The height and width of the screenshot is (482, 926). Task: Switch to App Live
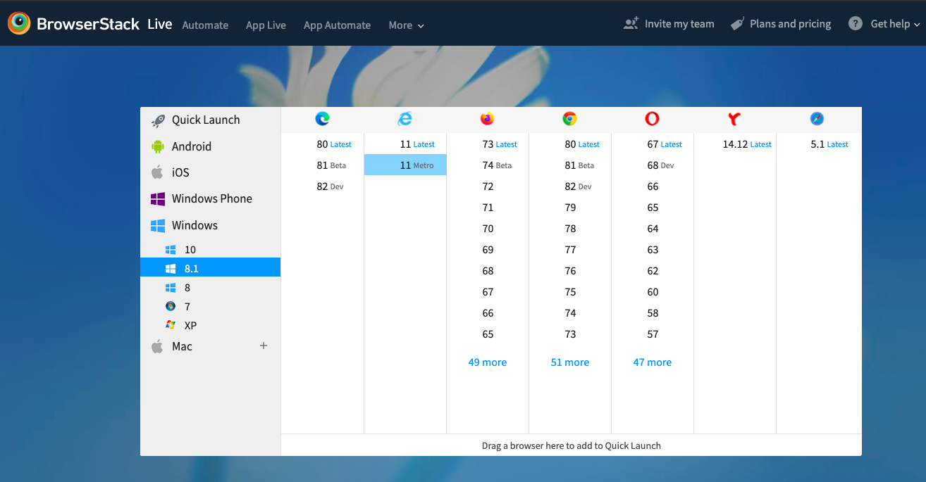[266, 25]
